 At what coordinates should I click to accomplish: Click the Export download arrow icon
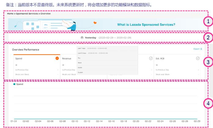click(201, 49)
